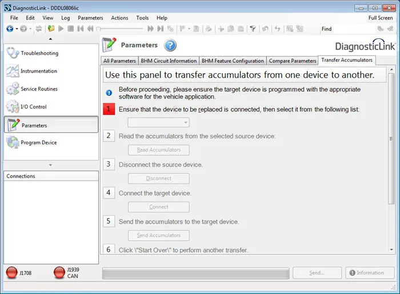Click the grey Forward navigation arrow
This screenshot has height=294, width=400.
coord(23,29)
